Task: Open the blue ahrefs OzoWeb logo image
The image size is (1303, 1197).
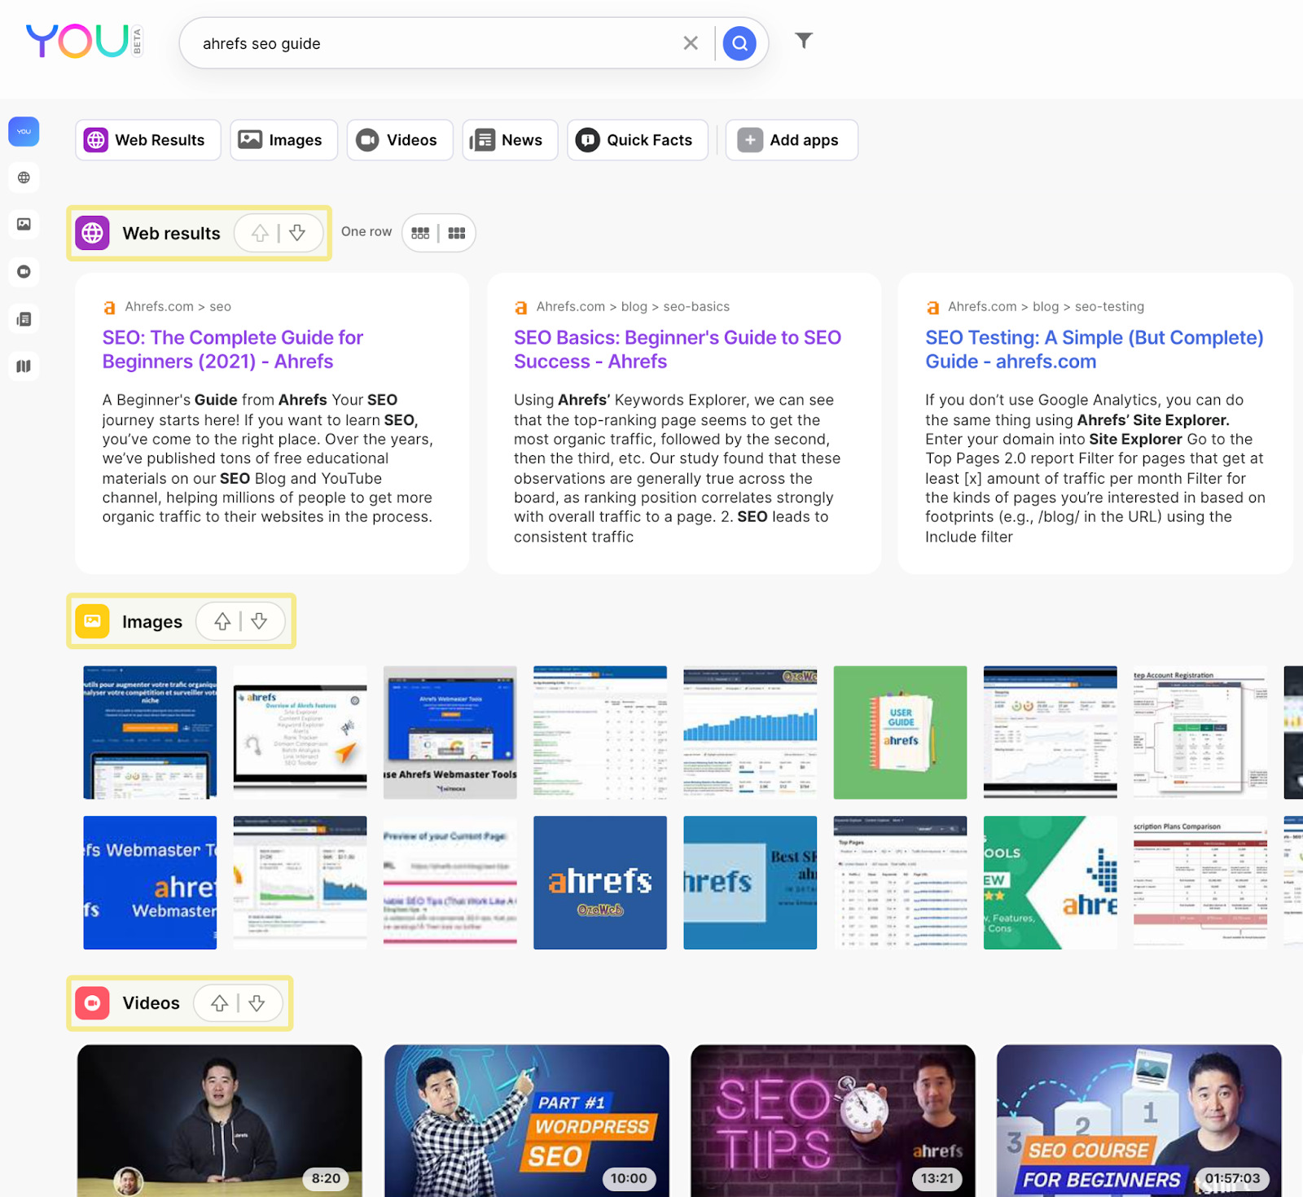Action: tap(600, 883)
